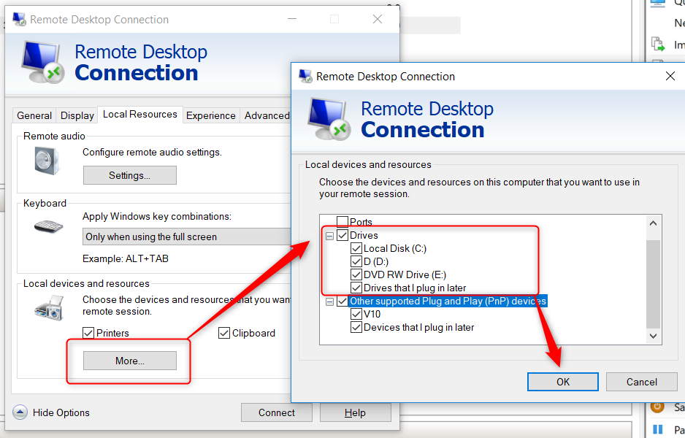Uncheck the D (D:) drive checkbox
Screen dimensions: 685x438
(x=356, y=261)
